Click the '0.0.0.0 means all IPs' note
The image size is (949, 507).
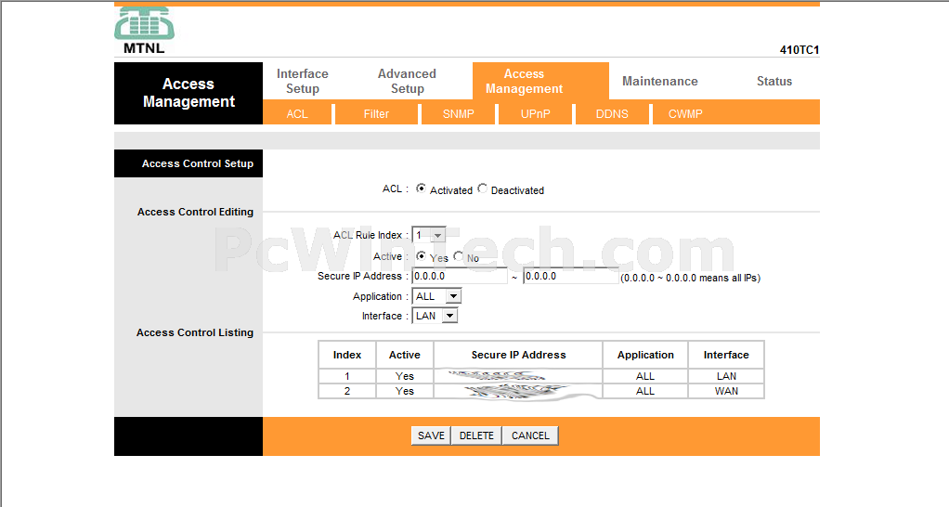[691, 279]
